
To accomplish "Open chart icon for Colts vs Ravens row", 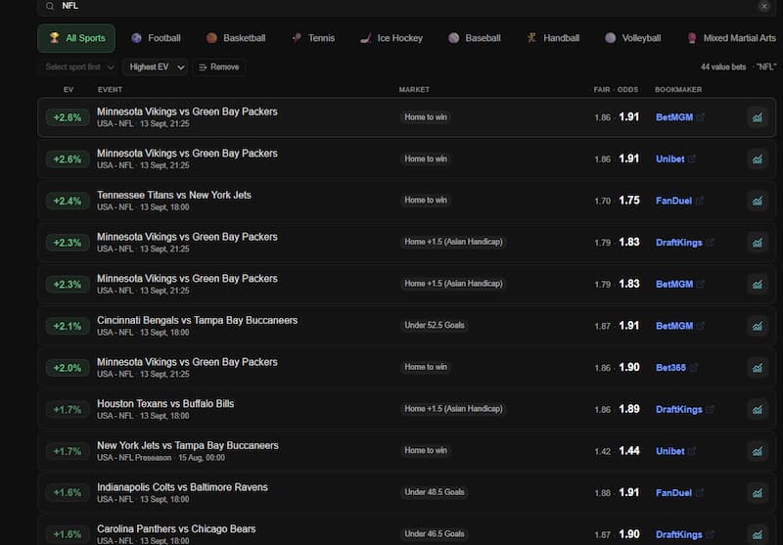I will 757,492.
